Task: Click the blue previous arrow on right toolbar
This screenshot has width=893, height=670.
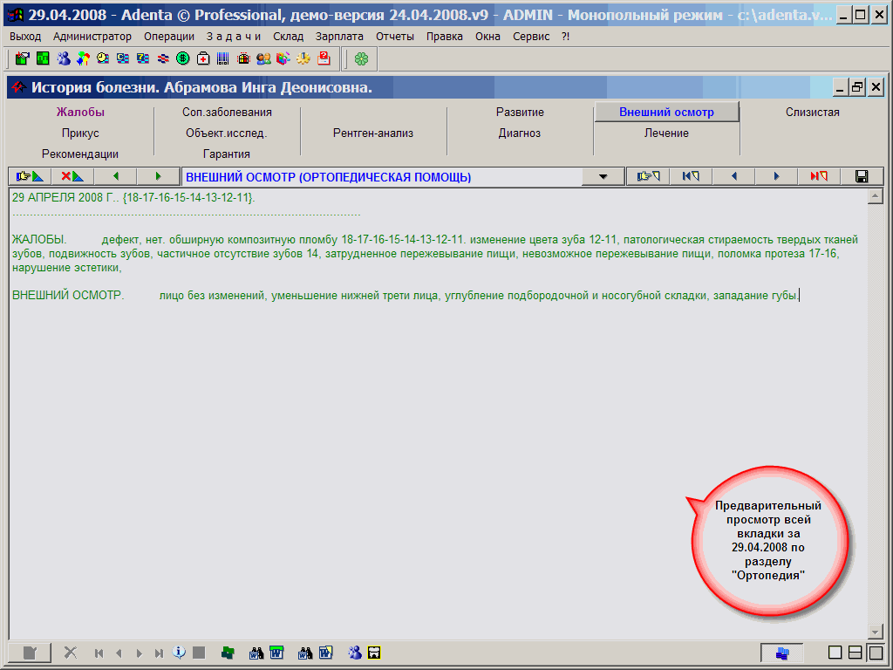Action: point(733,176)
